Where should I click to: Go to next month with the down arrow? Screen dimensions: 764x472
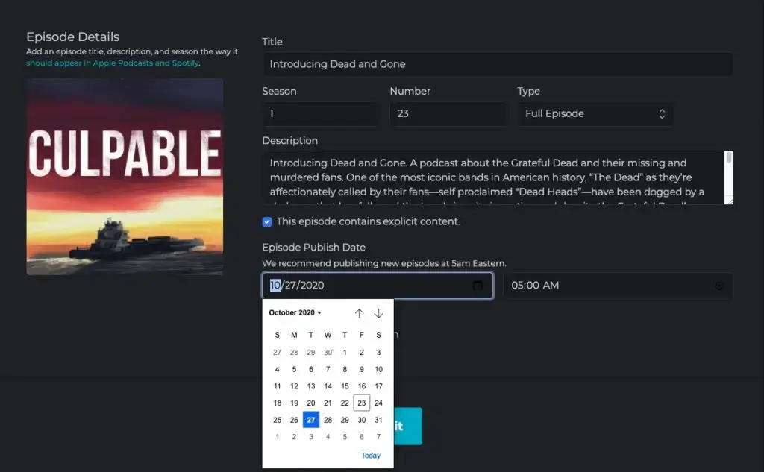click(378, 313)
